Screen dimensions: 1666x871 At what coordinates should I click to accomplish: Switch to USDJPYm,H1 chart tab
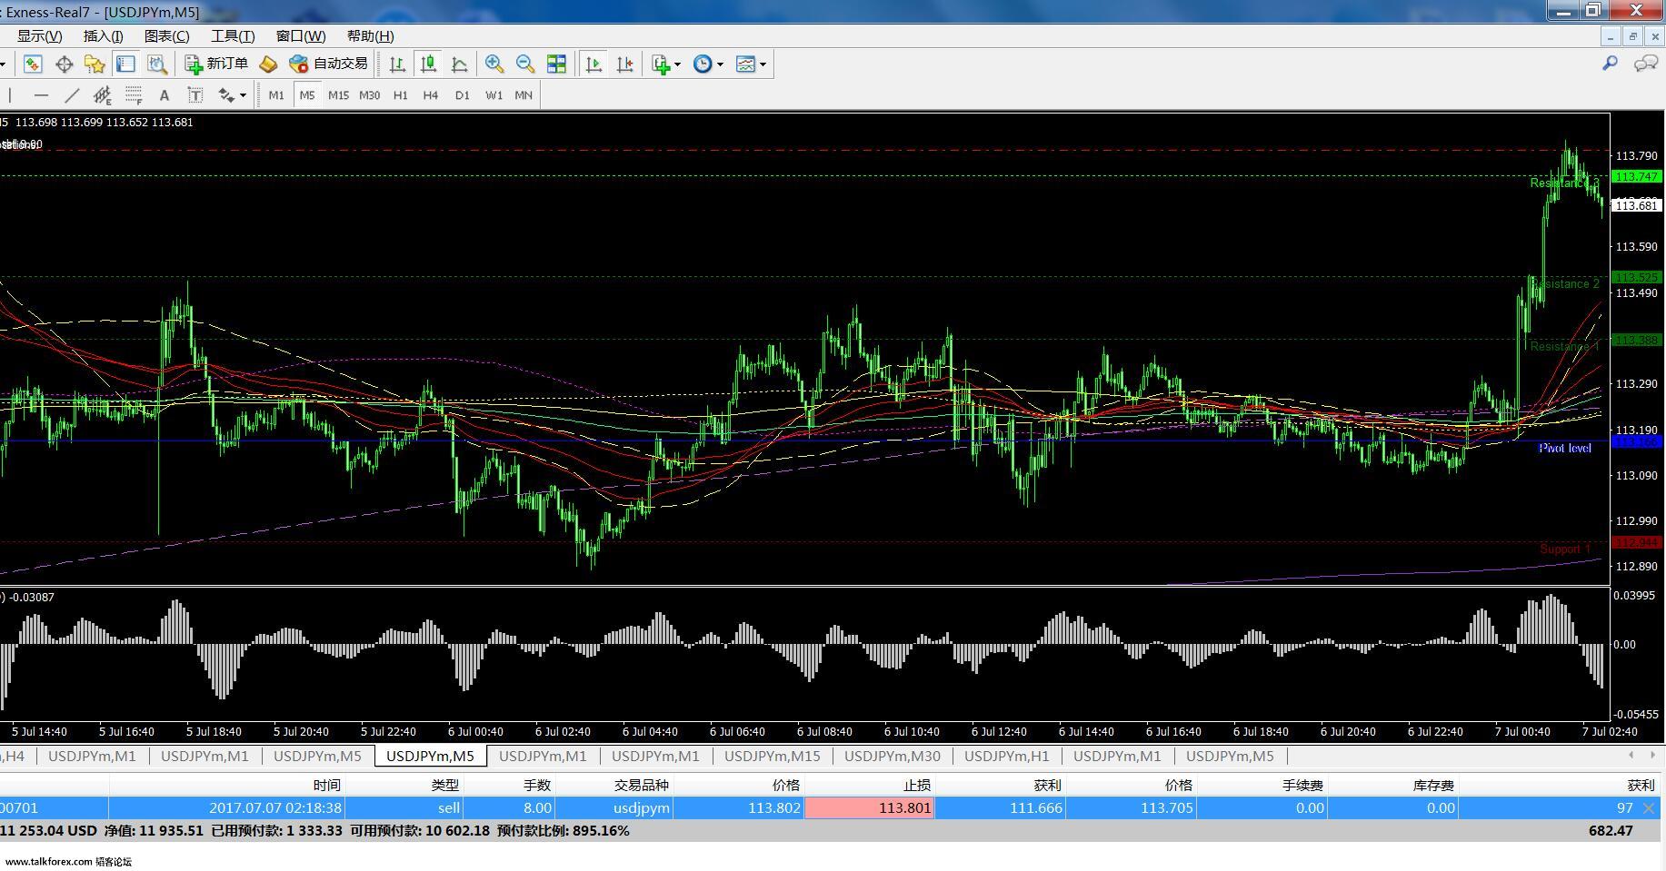(x=1006, y=756)
